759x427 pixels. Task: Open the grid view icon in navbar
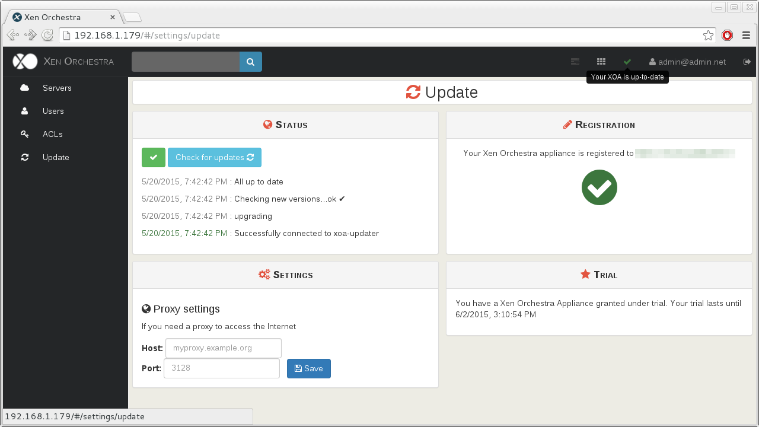pyautogui.click(x=601, y=62)
